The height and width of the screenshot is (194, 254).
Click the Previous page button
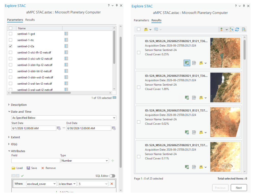pos(220,188)
